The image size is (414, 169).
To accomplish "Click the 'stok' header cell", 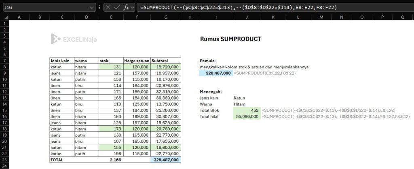I will tap(111, 61).
